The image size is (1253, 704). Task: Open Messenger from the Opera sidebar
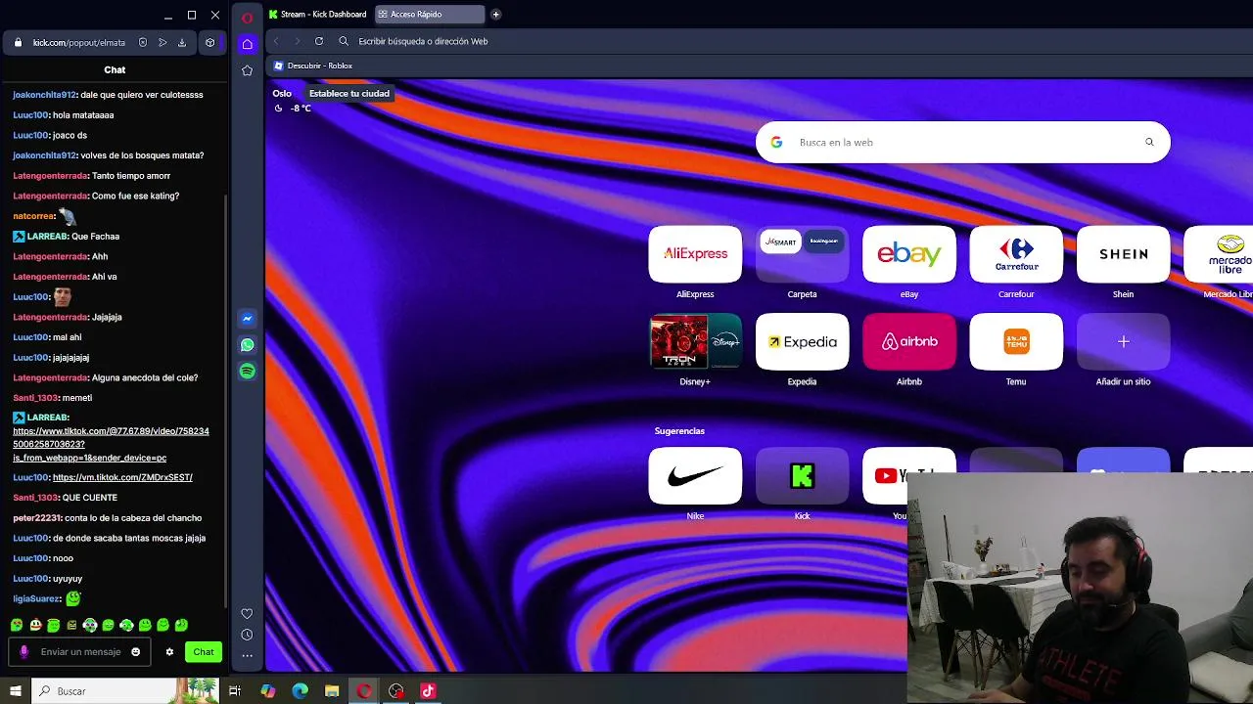(247, 319)
